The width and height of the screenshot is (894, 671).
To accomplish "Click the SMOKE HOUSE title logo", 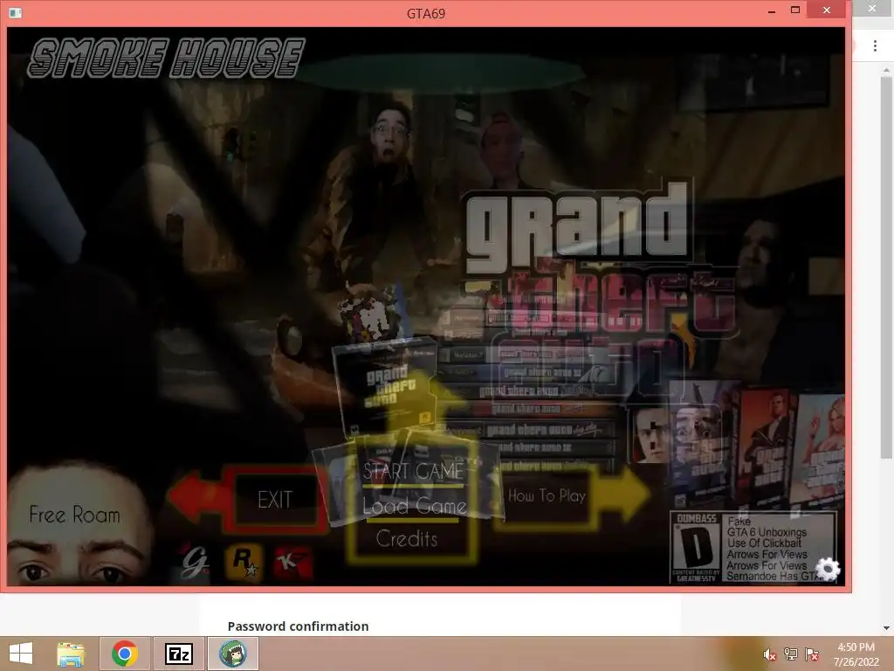I will point(165,58).
